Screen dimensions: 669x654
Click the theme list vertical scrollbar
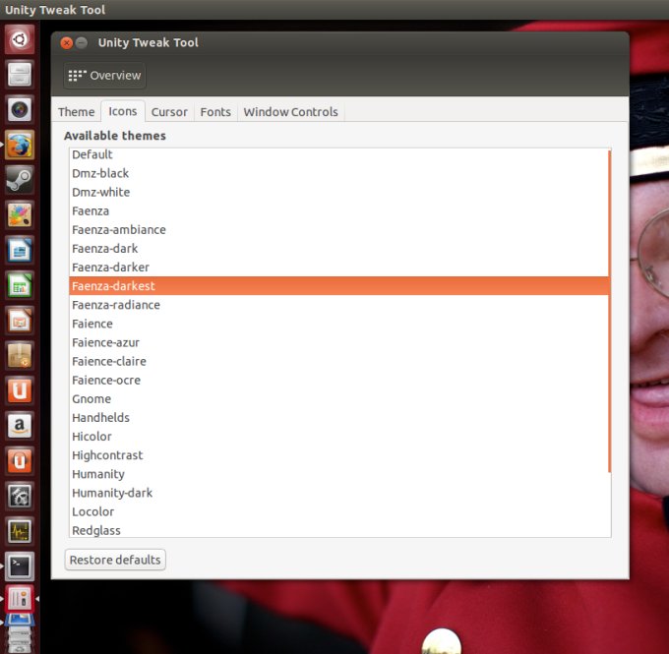[609, 310]
